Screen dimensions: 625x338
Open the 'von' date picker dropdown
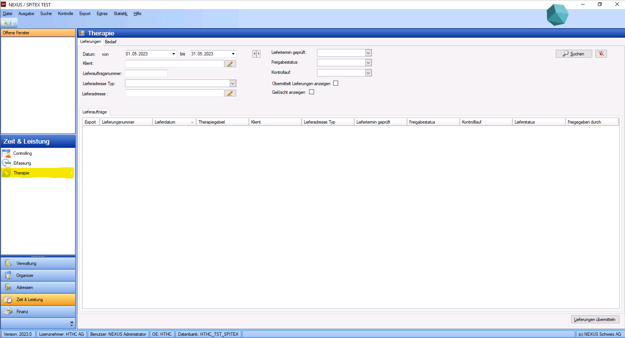[x=174, y=54]
